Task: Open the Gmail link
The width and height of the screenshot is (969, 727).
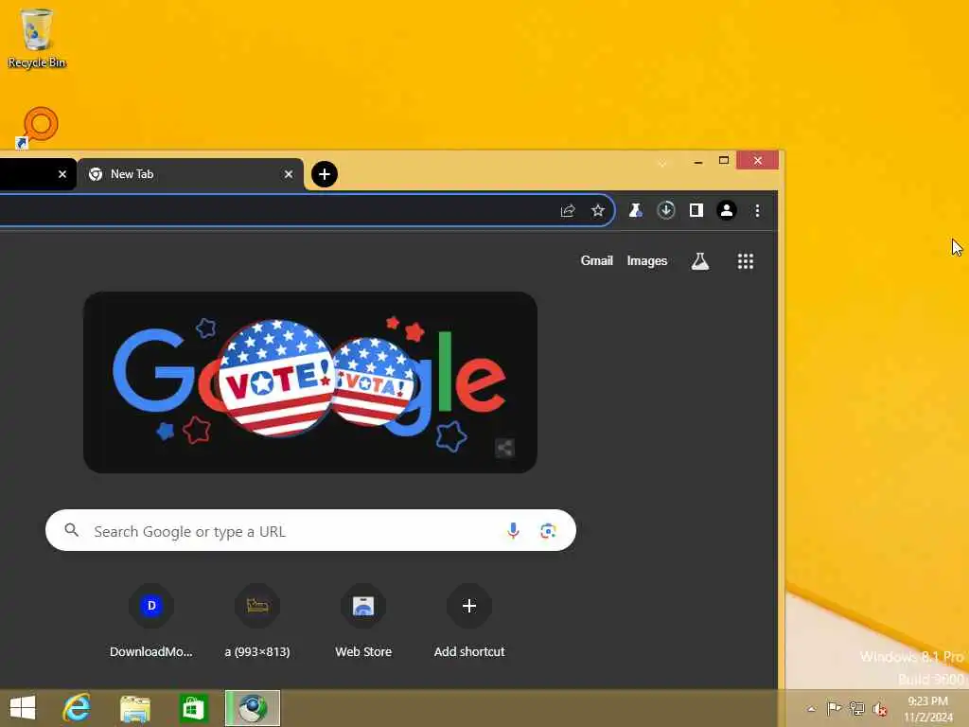Action: [596, 261]
